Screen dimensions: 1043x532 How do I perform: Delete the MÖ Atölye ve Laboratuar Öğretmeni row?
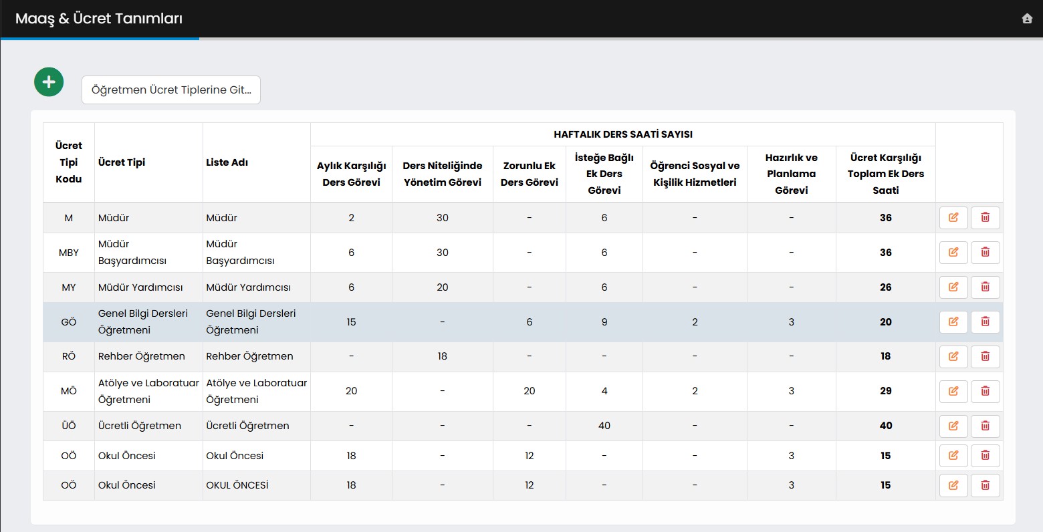tap(986, 391)
